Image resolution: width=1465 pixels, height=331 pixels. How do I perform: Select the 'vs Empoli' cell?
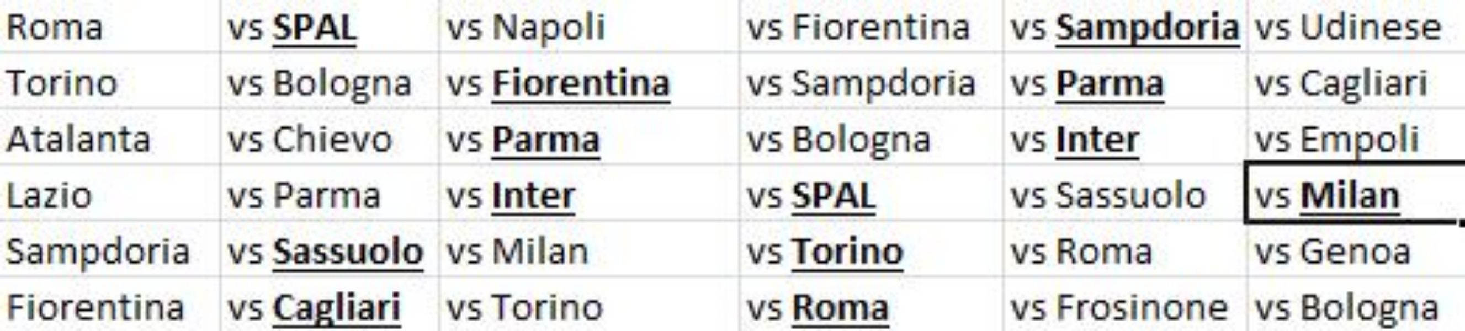pyautogui.click(x=1337, y=140)
